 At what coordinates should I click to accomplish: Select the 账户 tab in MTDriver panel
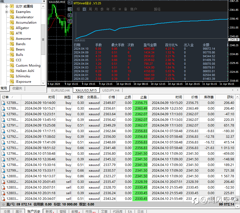[134, 9]
